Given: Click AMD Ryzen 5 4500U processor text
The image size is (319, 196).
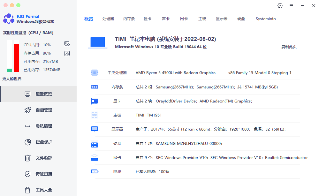Looking at the screenshot, I should coord(176,72).
